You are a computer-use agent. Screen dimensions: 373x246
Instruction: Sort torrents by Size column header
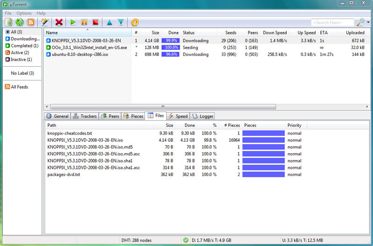coord(151,33)
